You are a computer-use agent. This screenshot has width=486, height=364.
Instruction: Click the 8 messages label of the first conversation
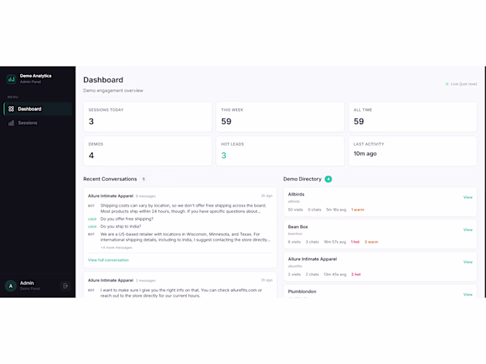[x=146, y=196]
